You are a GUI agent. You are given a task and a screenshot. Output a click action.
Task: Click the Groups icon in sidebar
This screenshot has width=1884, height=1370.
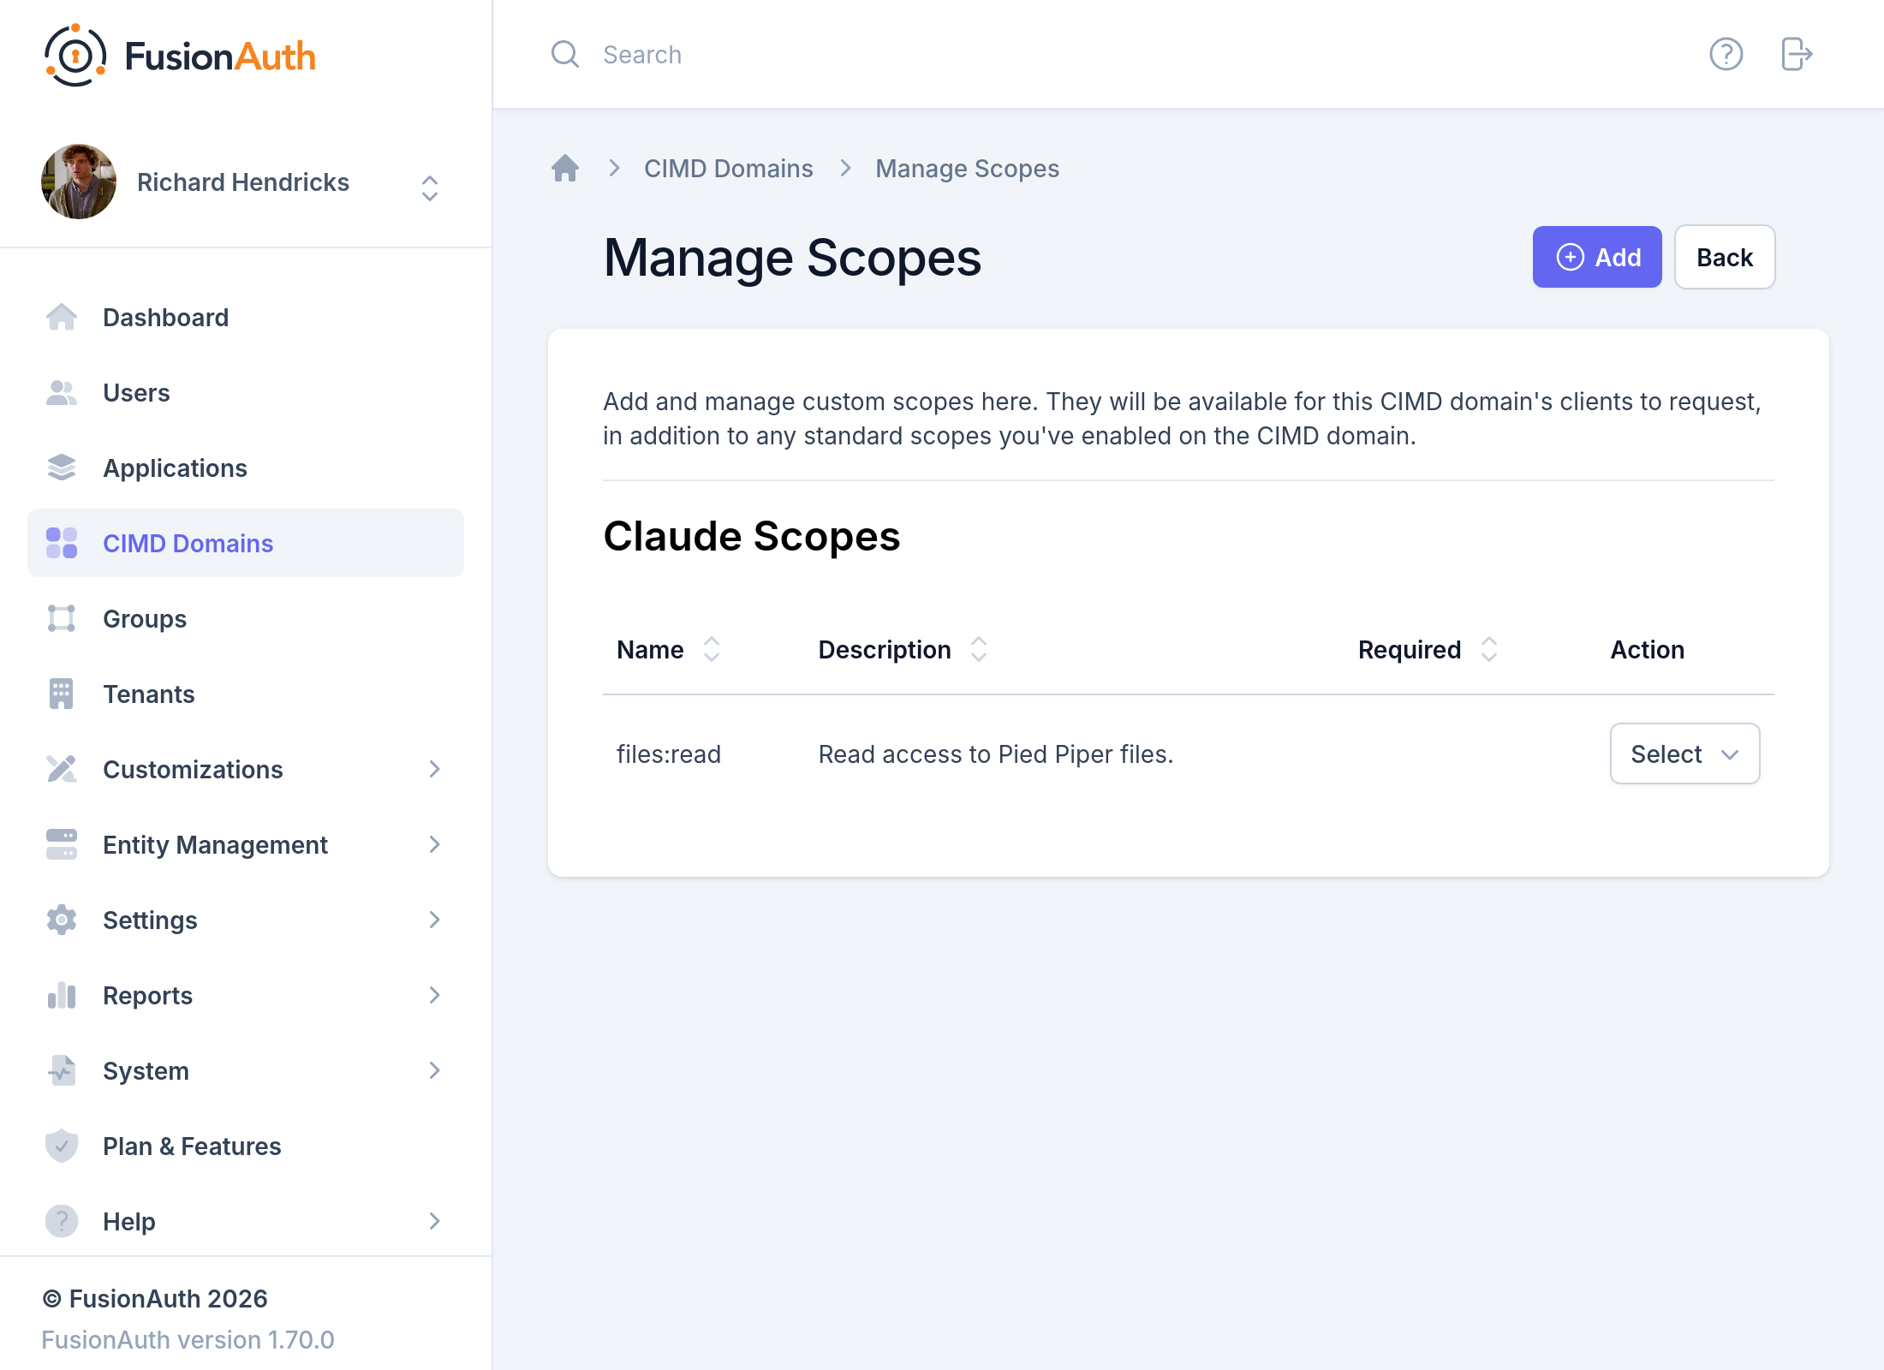62,618
